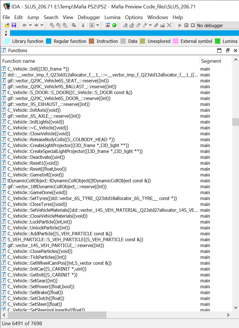Screen dimensions: 239x328
Task: Open the Lumina menu
Action: pyautogui.click(x=112, y=17)
